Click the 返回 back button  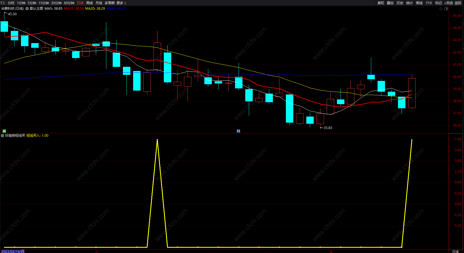point(458,3)
